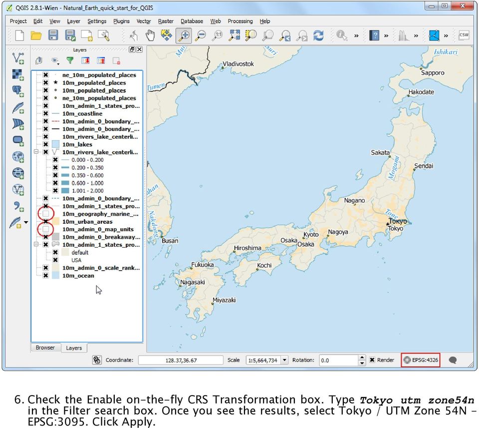Open the Vector menu
Image resolution: width=479 pixels, height=428 pixels.
(x=144, y=21)
